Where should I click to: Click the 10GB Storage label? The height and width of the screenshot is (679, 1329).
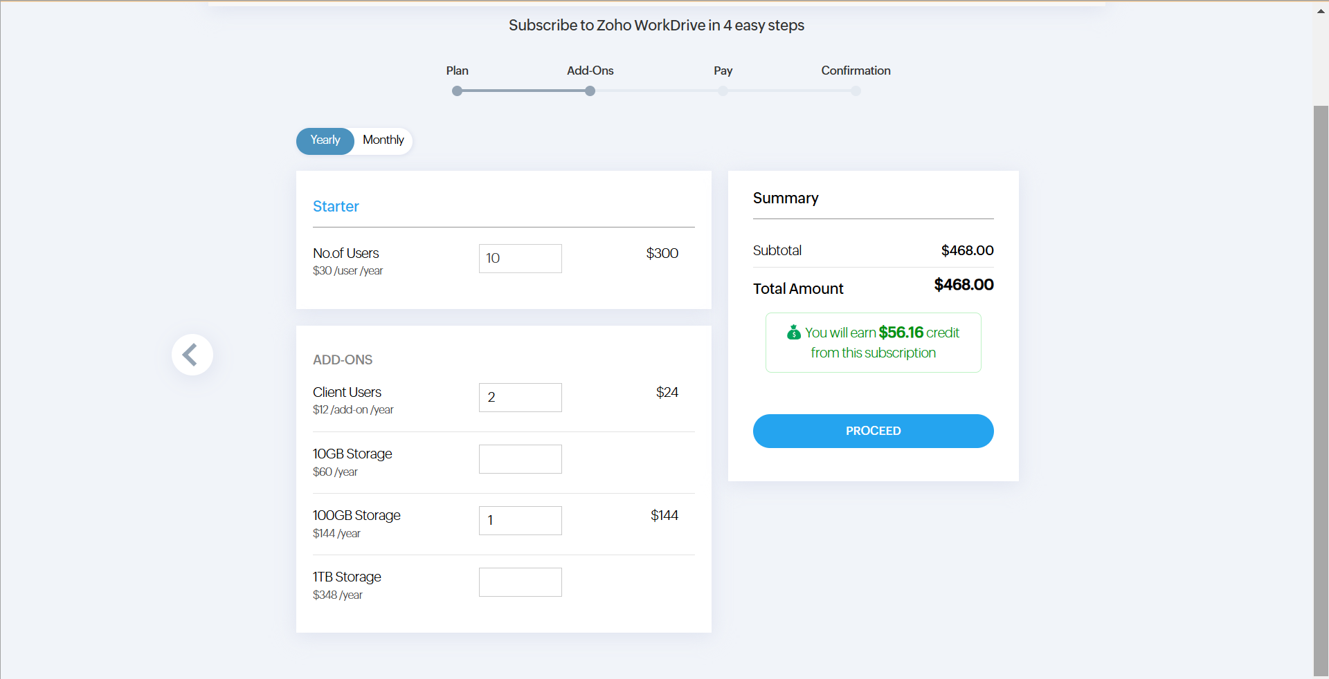point(352,454)
